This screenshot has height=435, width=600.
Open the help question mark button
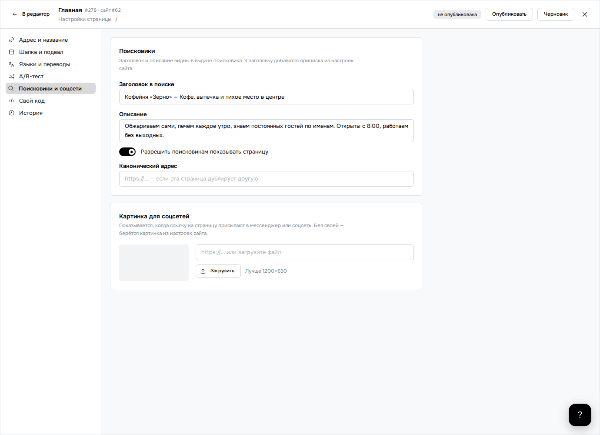point(580,415)
